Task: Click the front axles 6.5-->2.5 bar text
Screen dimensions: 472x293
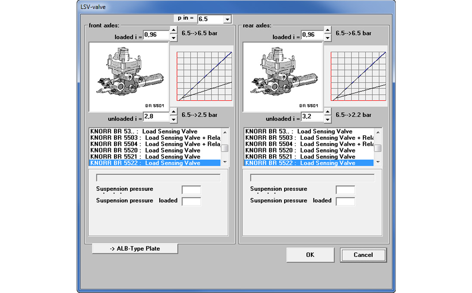Action: [199, 115]
